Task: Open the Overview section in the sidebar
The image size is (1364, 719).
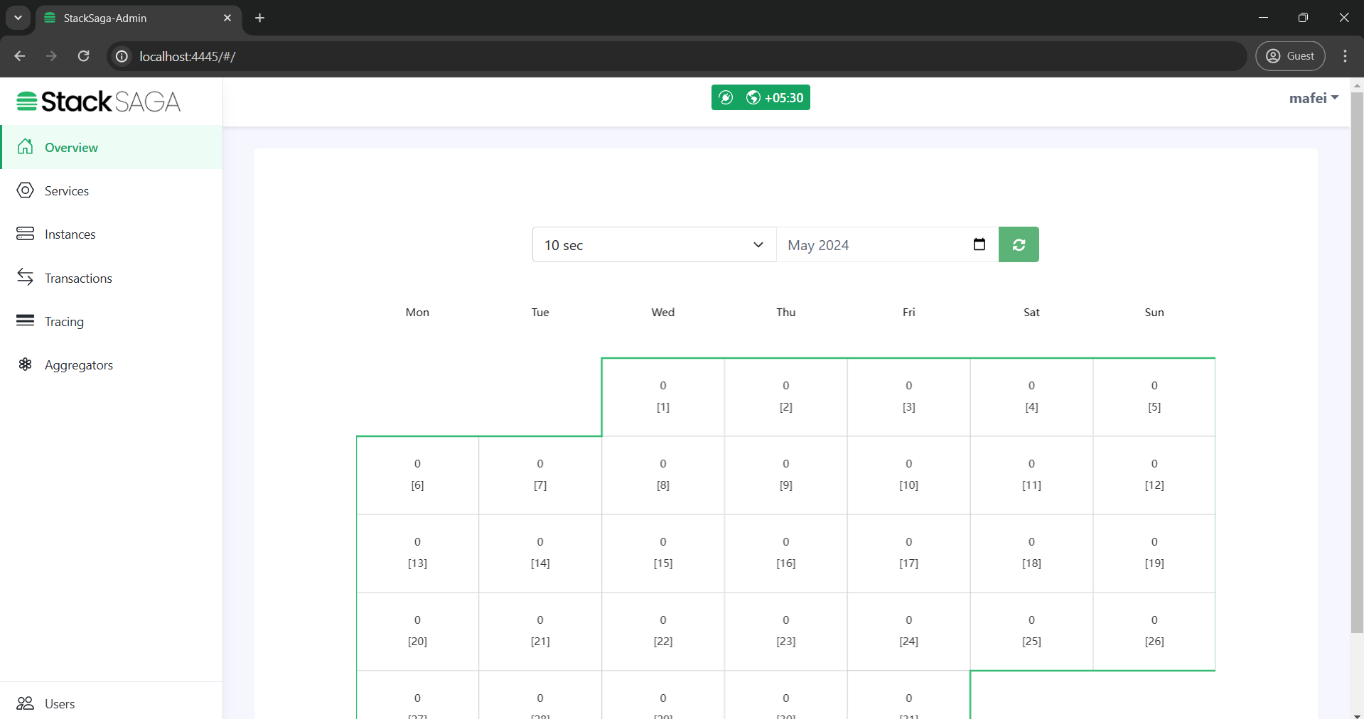Action: pyautogui.click(x=71, y=147)
